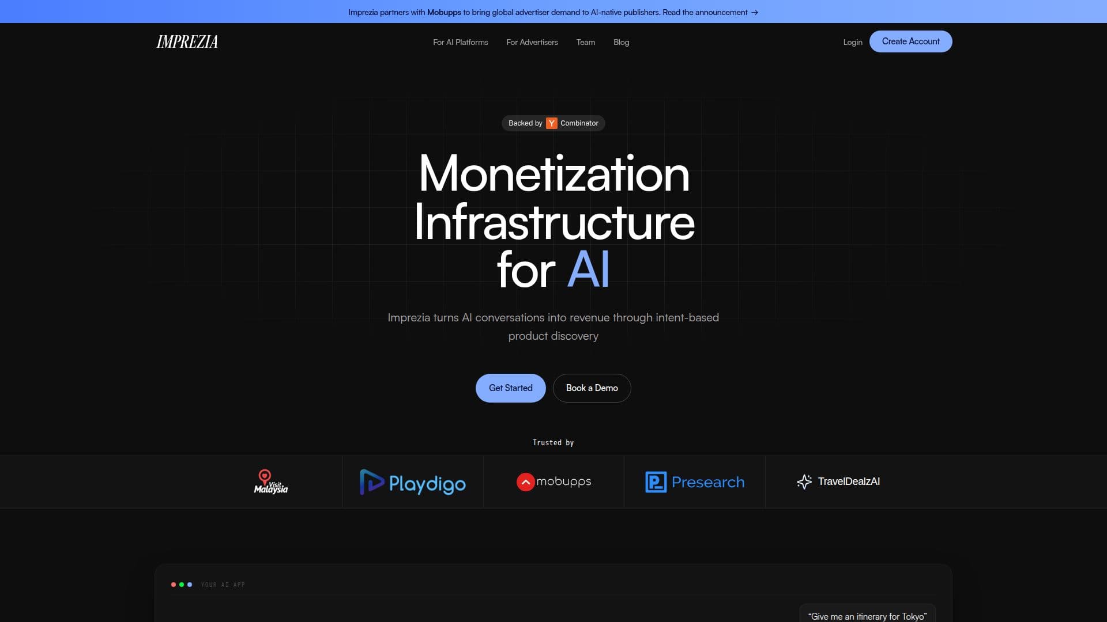1107x622 pixels.
Task: Open the For Advertisers menu item
Action: coord(532,42)
